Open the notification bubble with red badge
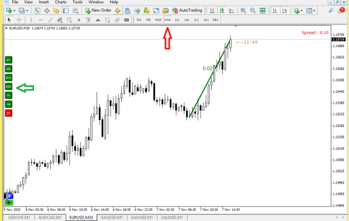 click(x=341, y=10)
